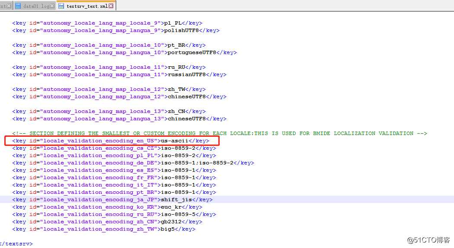Click chineseUTF8 in the langua_12 line
The image size is (454, 248).
click(187, 97)
